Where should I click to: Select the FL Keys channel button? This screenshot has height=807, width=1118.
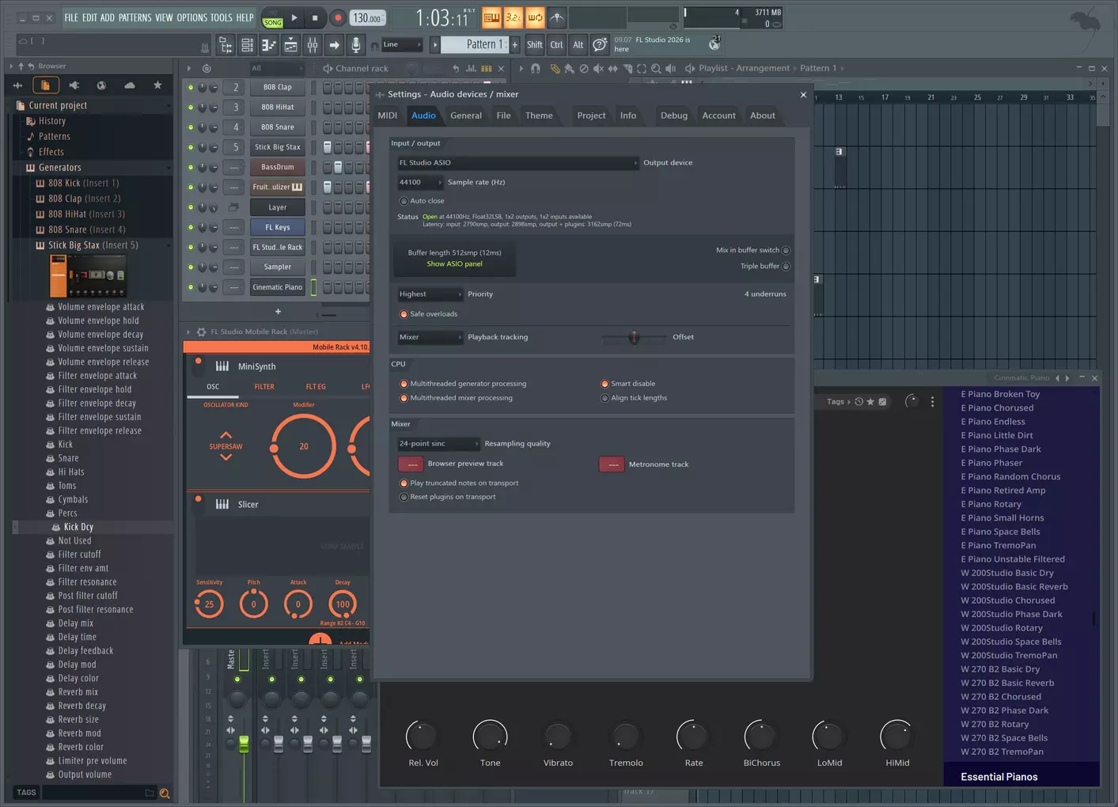(278, 227)
